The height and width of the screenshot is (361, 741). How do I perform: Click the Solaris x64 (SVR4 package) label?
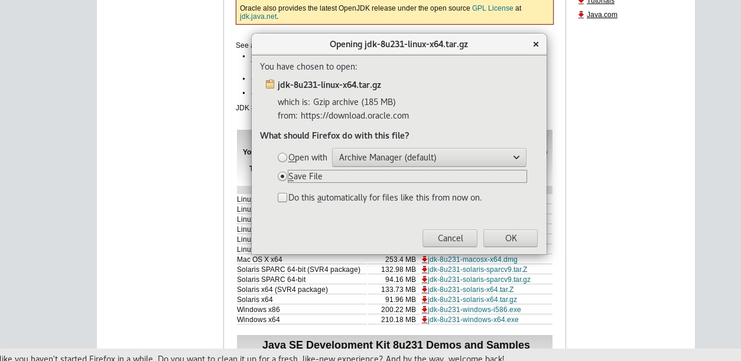tap(282, 290)
